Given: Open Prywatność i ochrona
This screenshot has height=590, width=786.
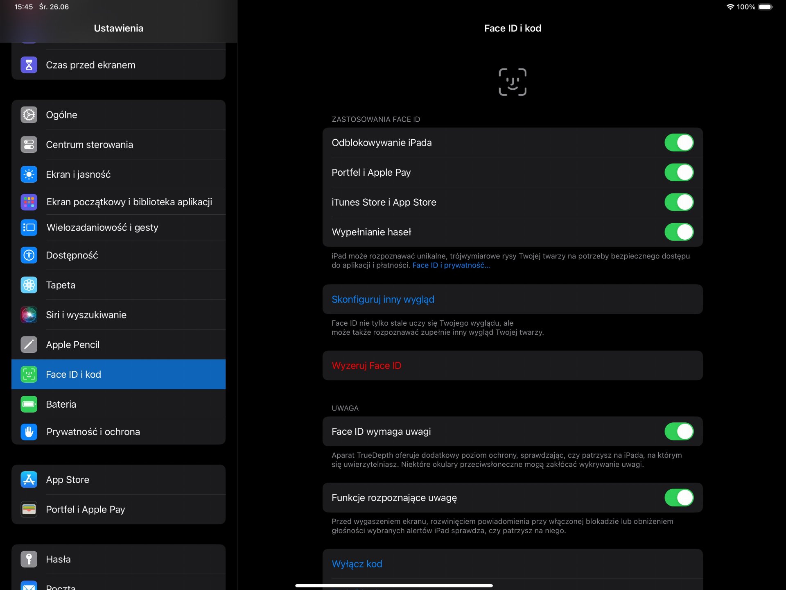Looking at the screenshot, I should 118,432.
